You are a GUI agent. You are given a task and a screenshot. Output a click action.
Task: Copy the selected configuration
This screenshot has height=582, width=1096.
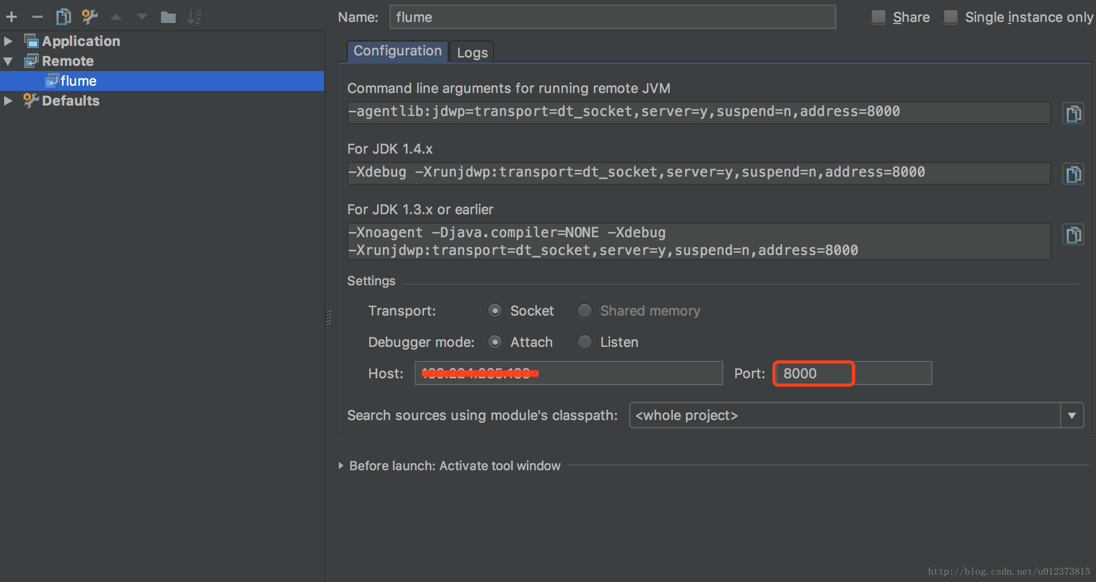(63, 17)
